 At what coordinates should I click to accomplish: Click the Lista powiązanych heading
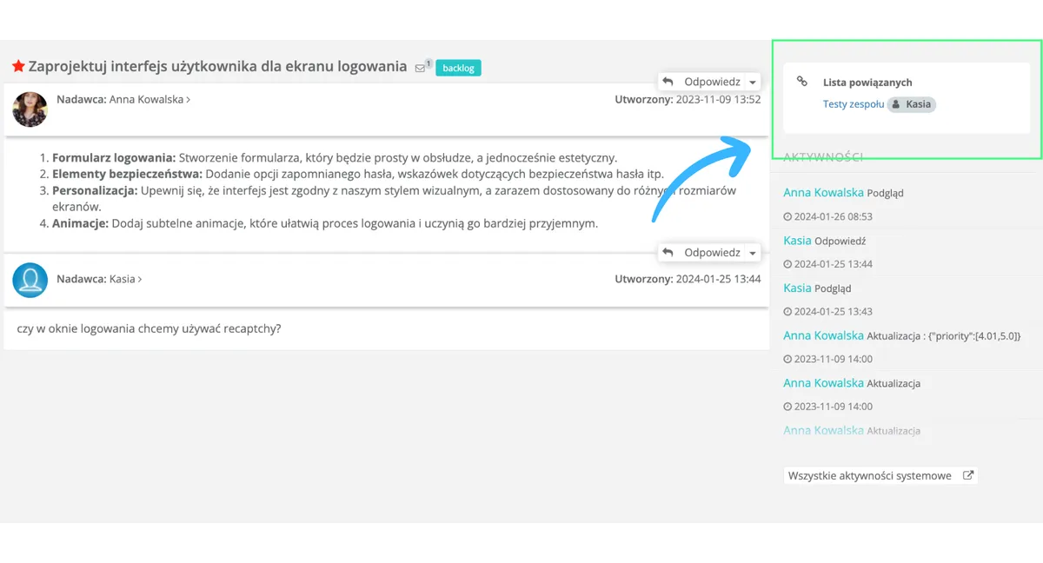[x=867, y=83]
